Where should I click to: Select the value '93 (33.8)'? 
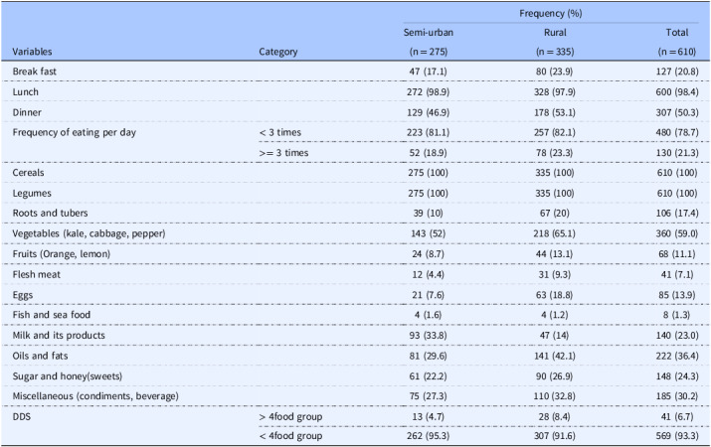[x=428, y=336]
